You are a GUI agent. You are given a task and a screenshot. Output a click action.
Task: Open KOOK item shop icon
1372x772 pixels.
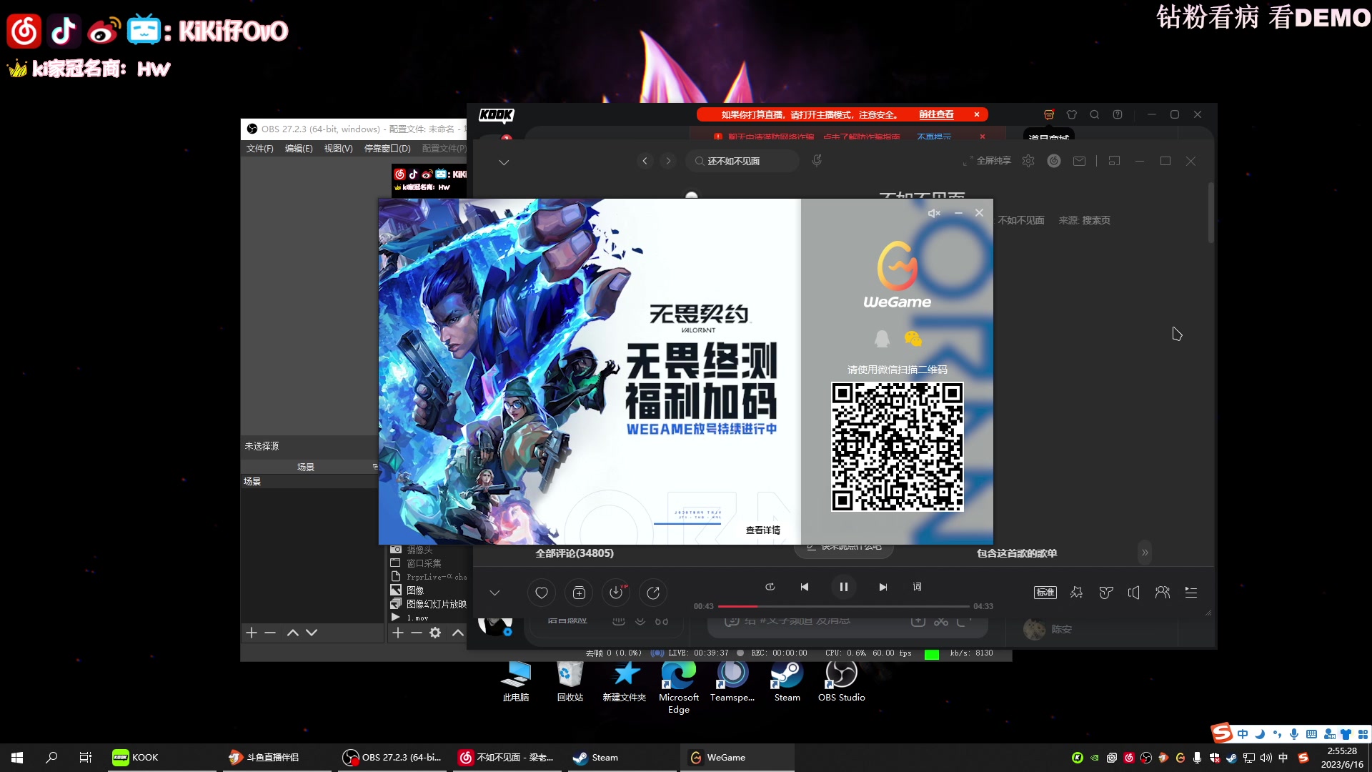point(1049,114)
